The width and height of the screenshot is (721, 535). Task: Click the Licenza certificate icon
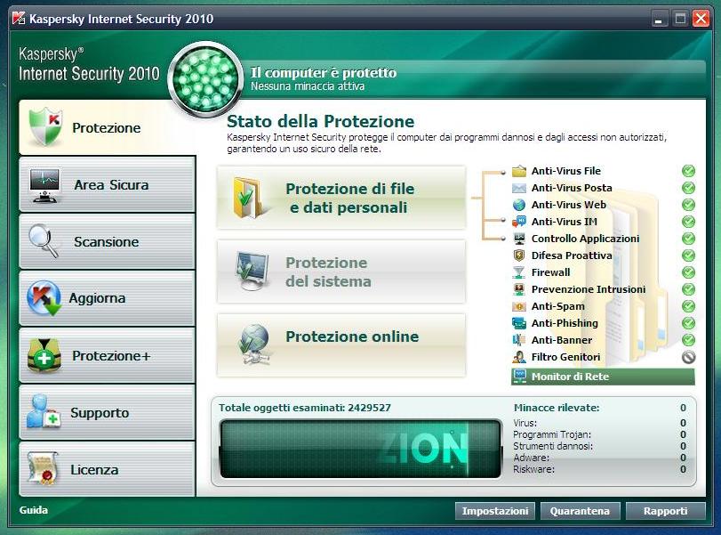click(43, 468)
